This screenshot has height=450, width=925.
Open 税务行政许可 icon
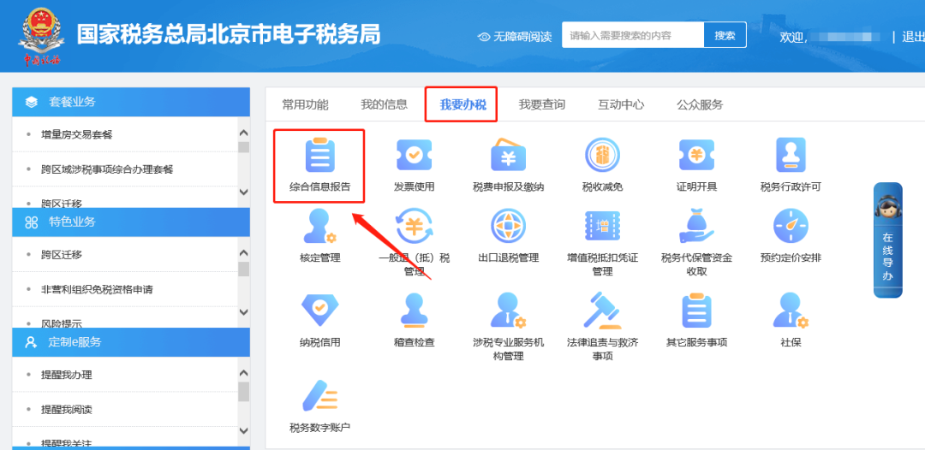pos(791,156)
